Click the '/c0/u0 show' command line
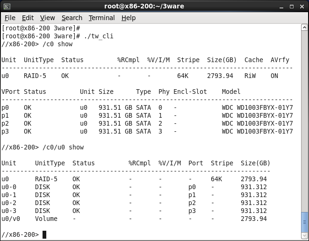The height and width of the screenshot is (241, 309). coord(63,147)
